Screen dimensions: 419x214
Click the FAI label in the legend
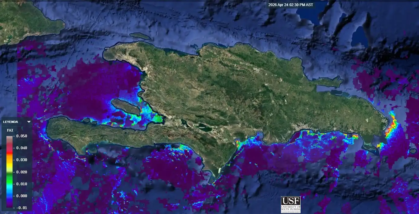pyautogui.click(x=10, y=130)
